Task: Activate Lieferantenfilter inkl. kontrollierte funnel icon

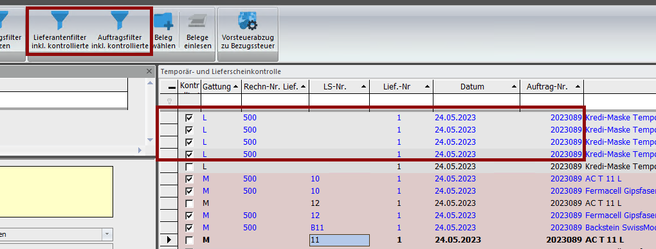Action: [x=60, y=20]
